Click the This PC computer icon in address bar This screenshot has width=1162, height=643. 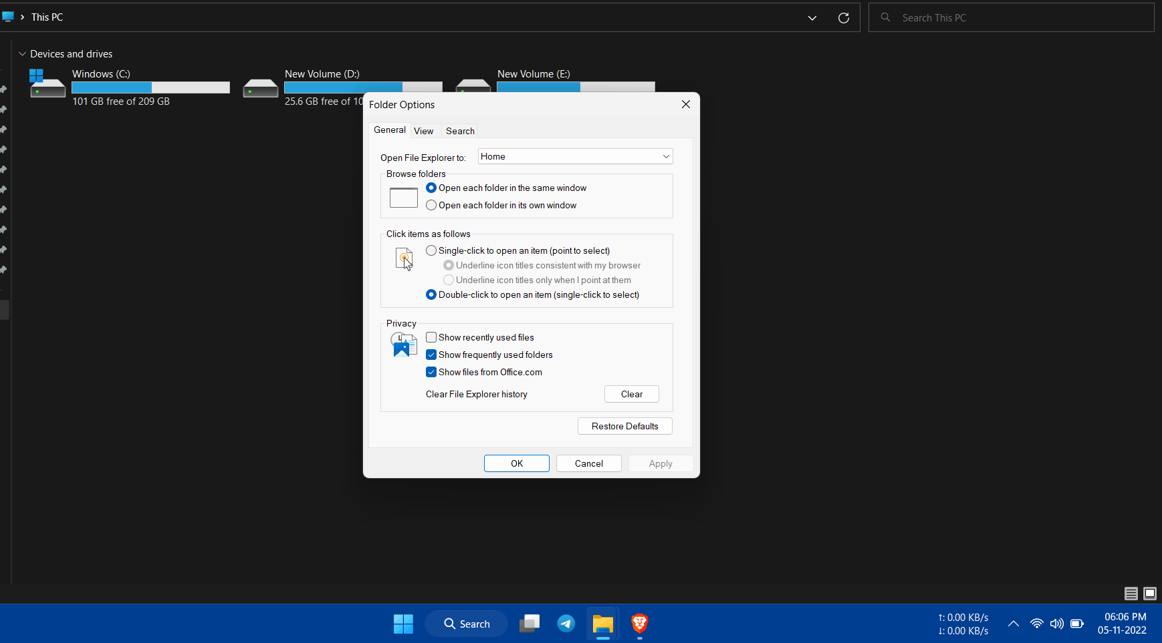pyautogui.click(x=7, y=17)
